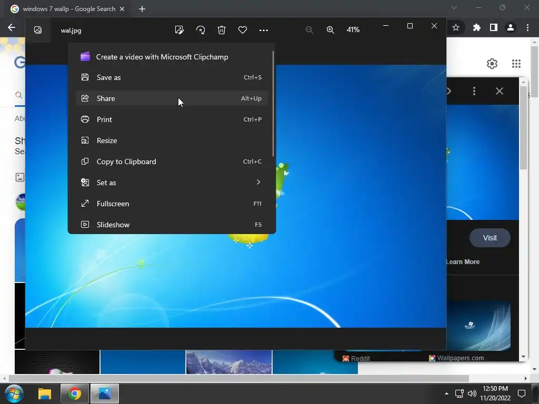
Task: Open Chrome extensions puzzle icon
Action: pyautogui.click(x=476, y=27)
